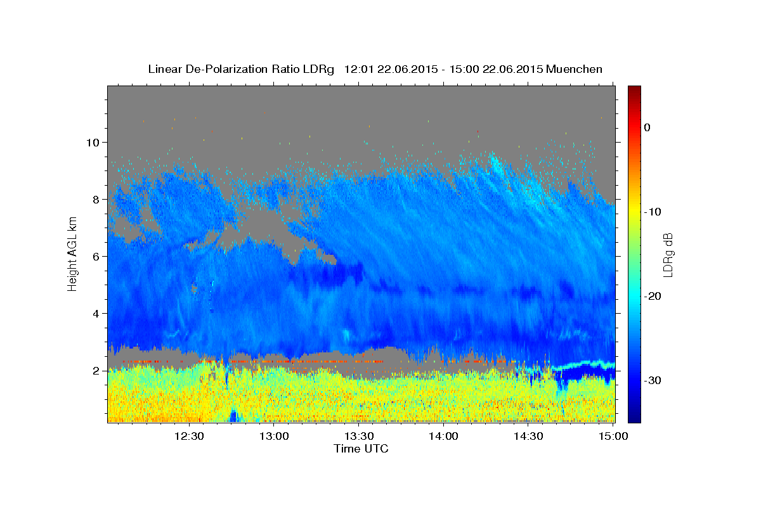
Task: Click the colorbar label '-30'
Action: 652,380
